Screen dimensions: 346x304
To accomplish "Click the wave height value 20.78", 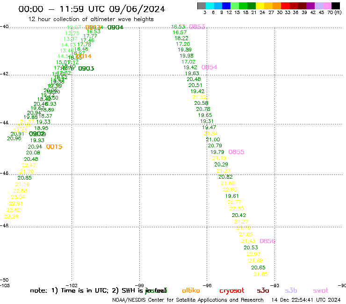I will [203, 109].
